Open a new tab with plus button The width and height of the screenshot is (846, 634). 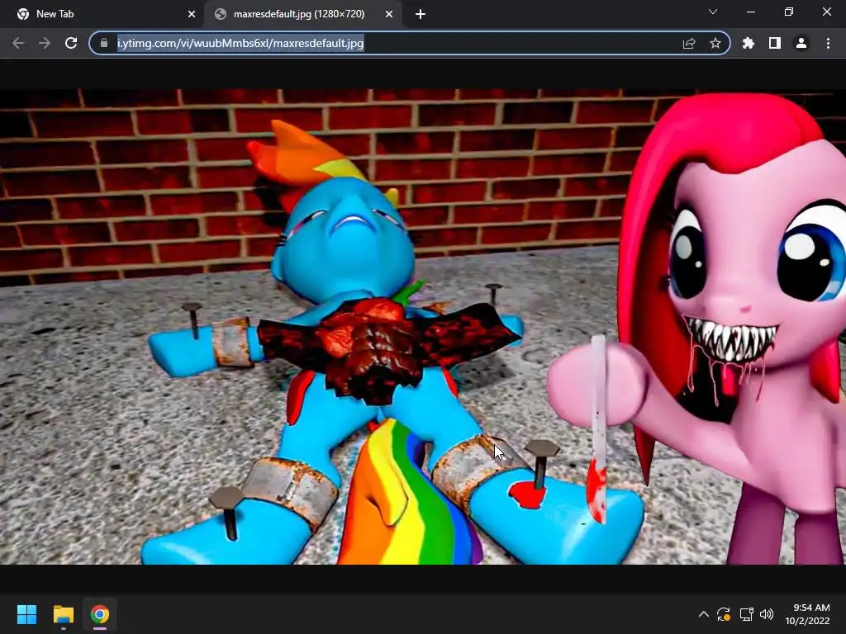(421, 15)
